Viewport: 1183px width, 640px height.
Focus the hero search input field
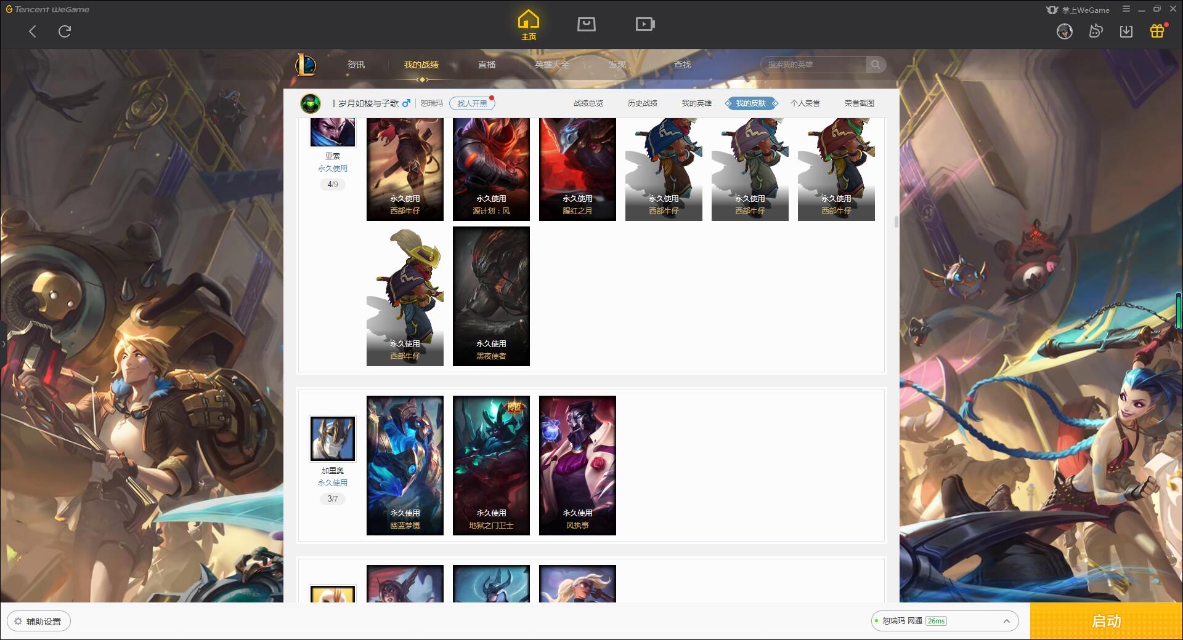tap(813, 65)
